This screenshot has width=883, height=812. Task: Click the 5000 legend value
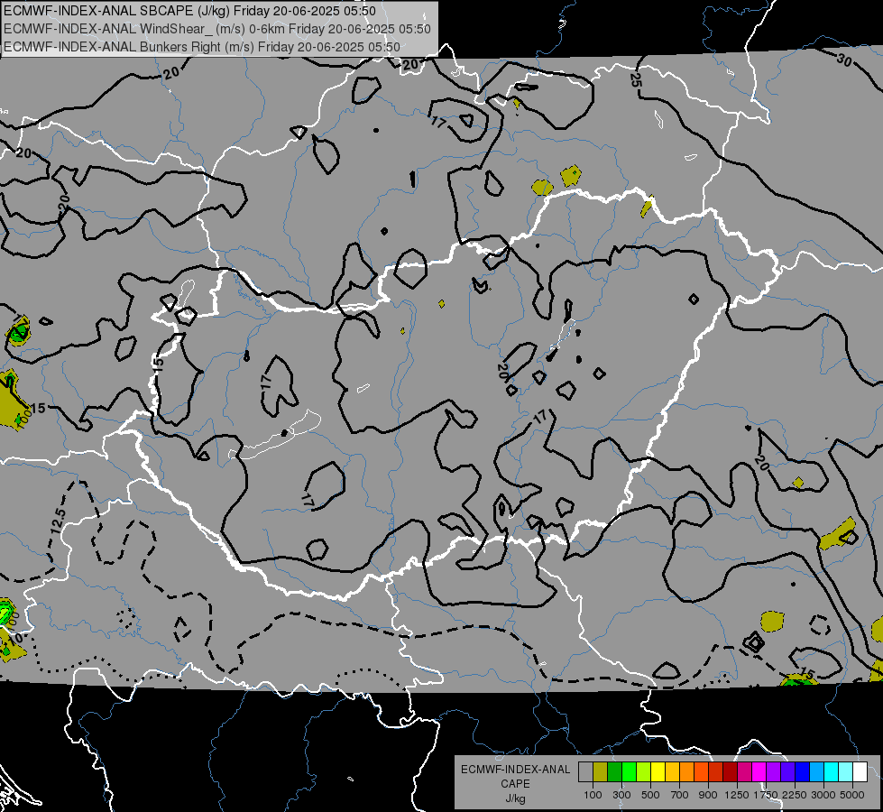coord(852,795)
